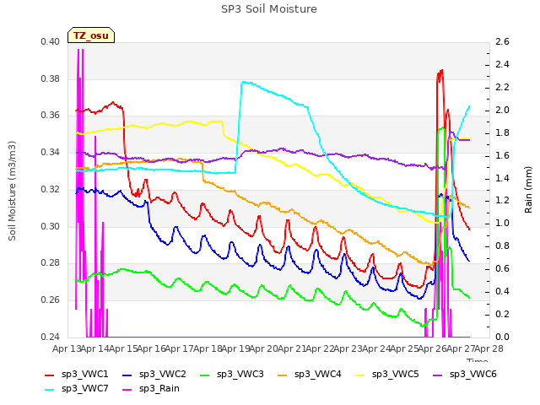Click the Apr 13 date label
This screenshot has width=540, height=405.
point(67,349)
